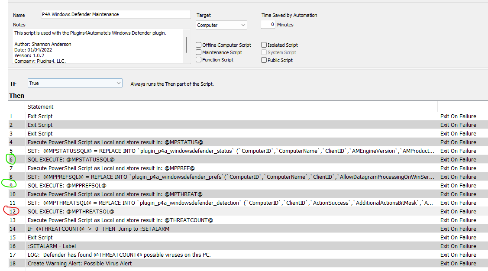Select line 6 SQL EXECUTE @MPSTATUSSQL@
The image size is (488, 271).
pos(71,159)
